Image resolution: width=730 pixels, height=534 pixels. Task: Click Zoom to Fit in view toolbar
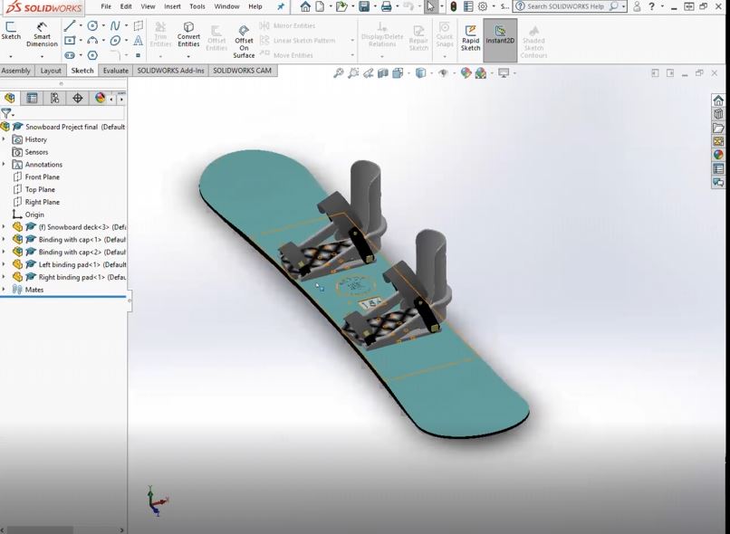[x=339, y=73]
